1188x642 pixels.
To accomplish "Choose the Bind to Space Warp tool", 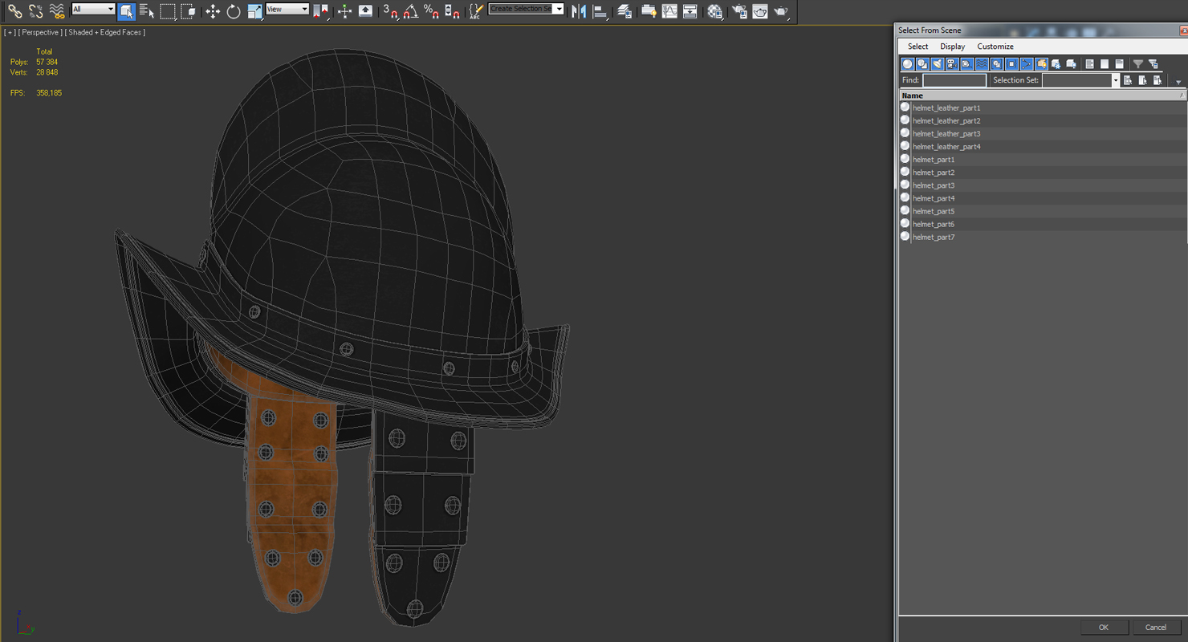I will [x=56, y=11].
